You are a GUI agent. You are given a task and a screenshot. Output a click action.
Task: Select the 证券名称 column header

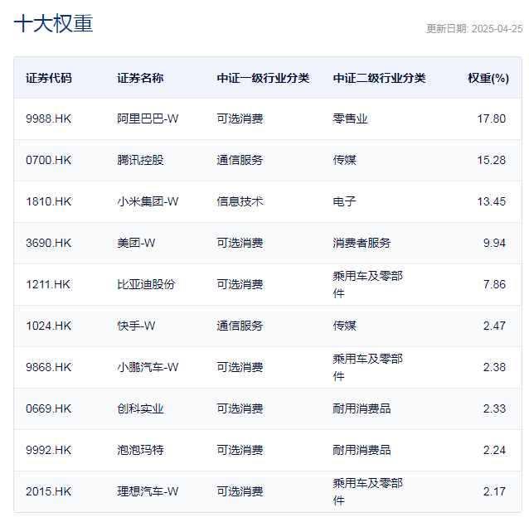140,78
